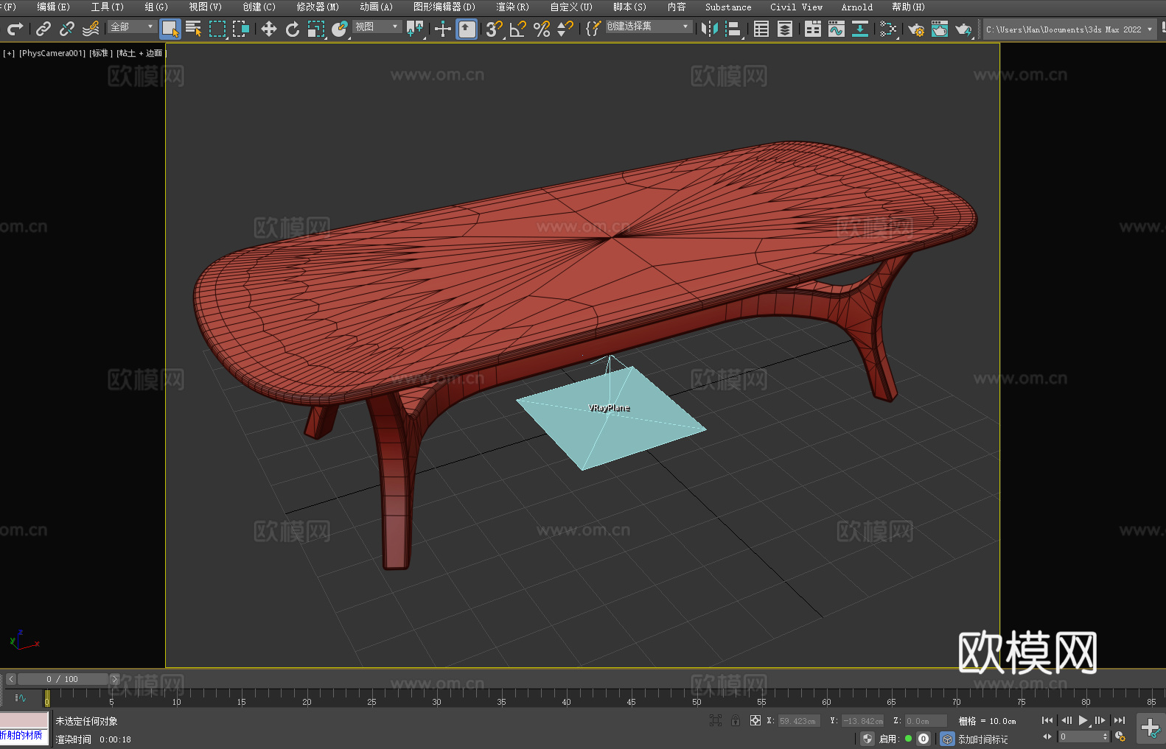Open 创建选择集 named selection dropdown

coord(649,27)
